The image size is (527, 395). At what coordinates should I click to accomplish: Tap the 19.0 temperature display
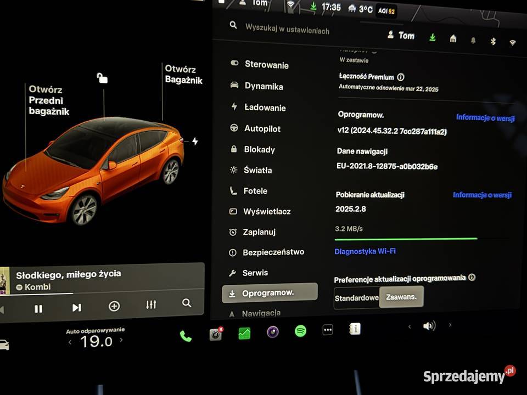click(96, 342)
